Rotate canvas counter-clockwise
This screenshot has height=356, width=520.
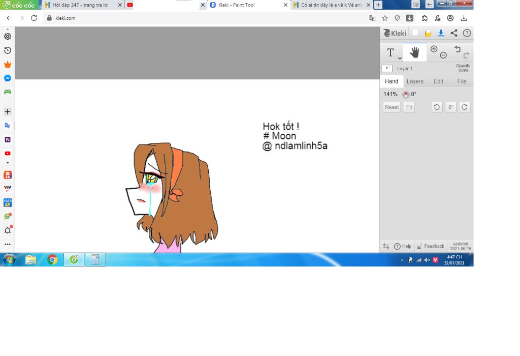pos(437,107)
